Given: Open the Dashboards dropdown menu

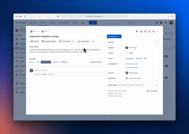Looking at the screenshot, I should pos(65,23).
